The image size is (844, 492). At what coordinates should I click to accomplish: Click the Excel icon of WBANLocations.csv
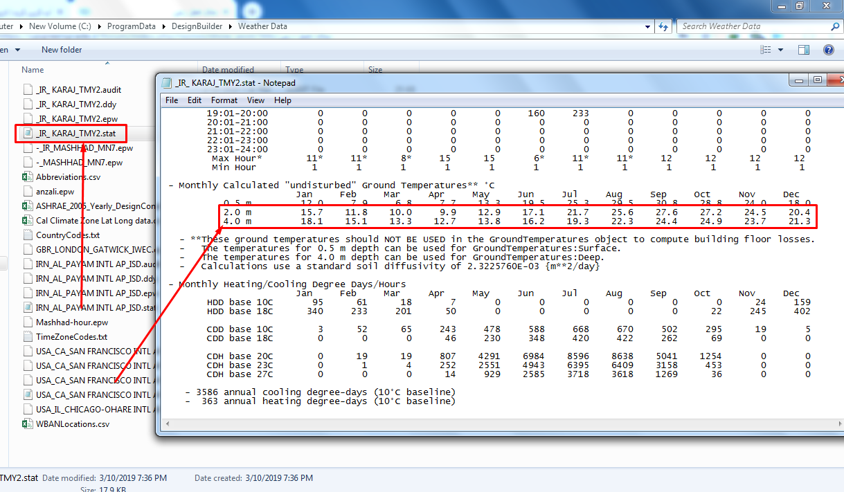tap(28, 423)
